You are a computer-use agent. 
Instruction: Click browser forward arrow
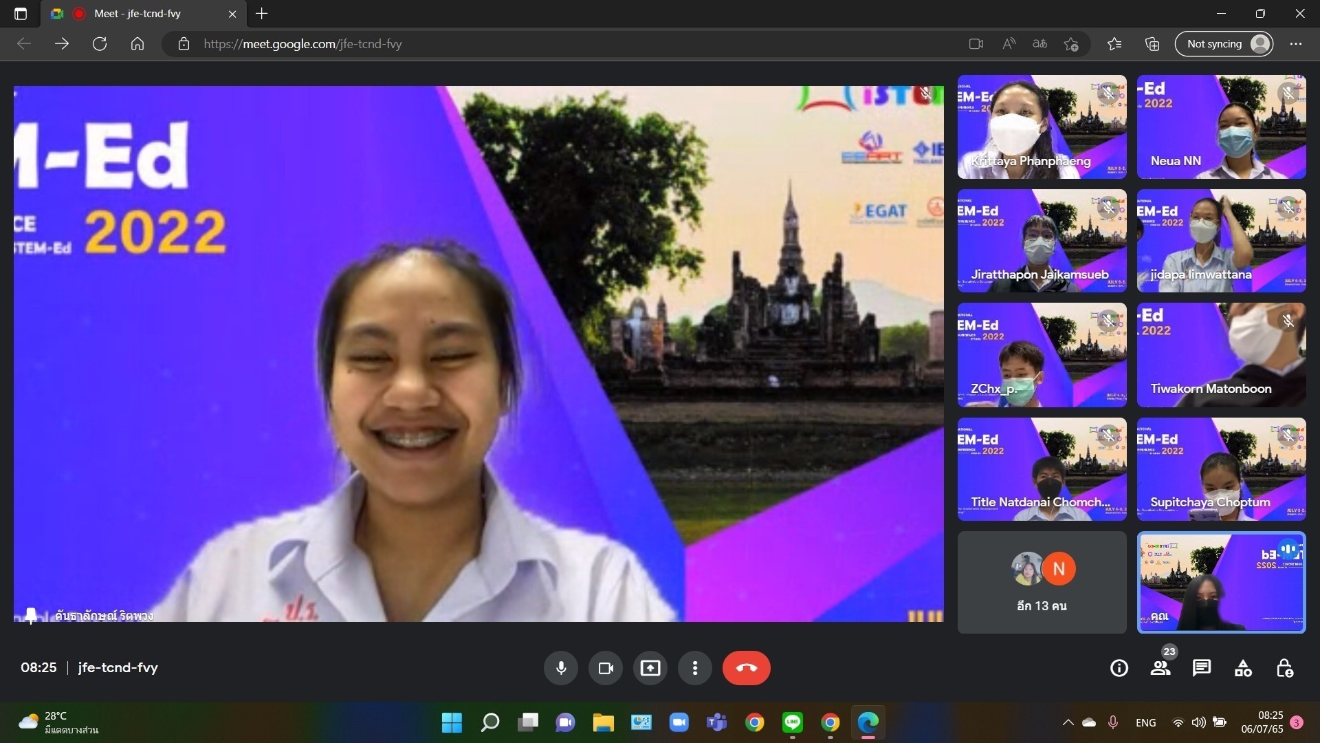pyautogui.click(x=62, y=44)
